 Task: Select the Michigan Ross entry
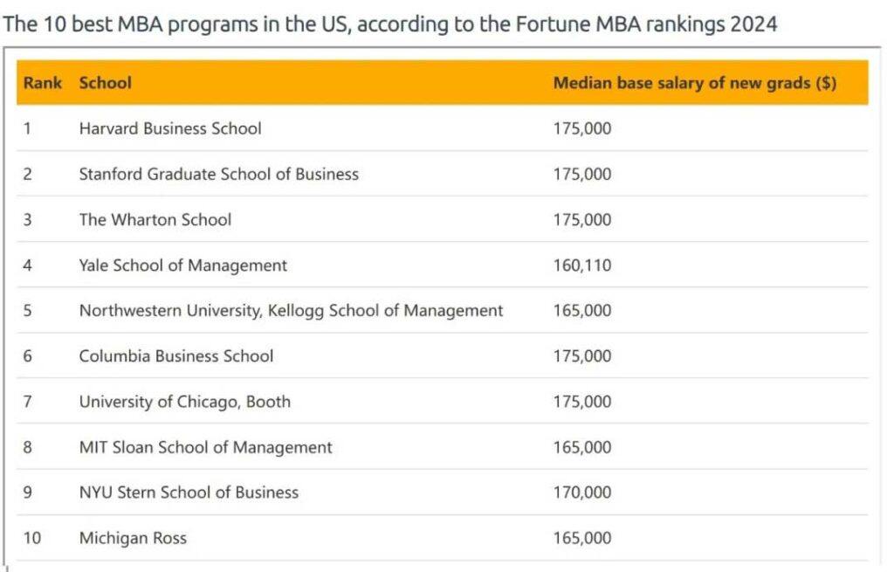pyautogui.click(x=133, y=538)
